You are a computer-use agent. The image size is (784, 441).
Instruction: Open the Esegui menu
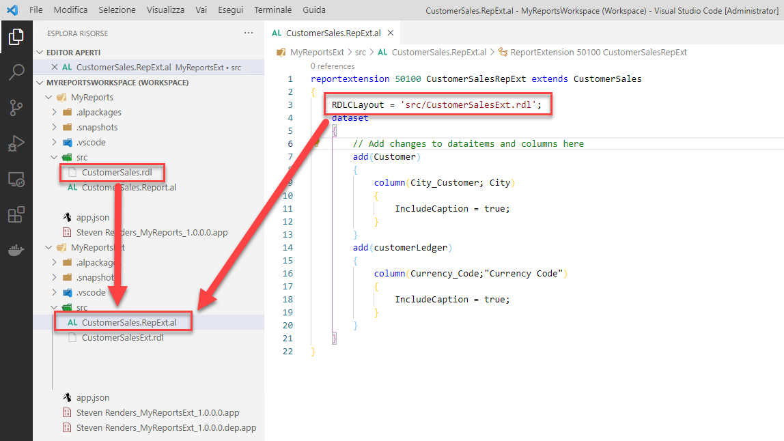[231, 10]
